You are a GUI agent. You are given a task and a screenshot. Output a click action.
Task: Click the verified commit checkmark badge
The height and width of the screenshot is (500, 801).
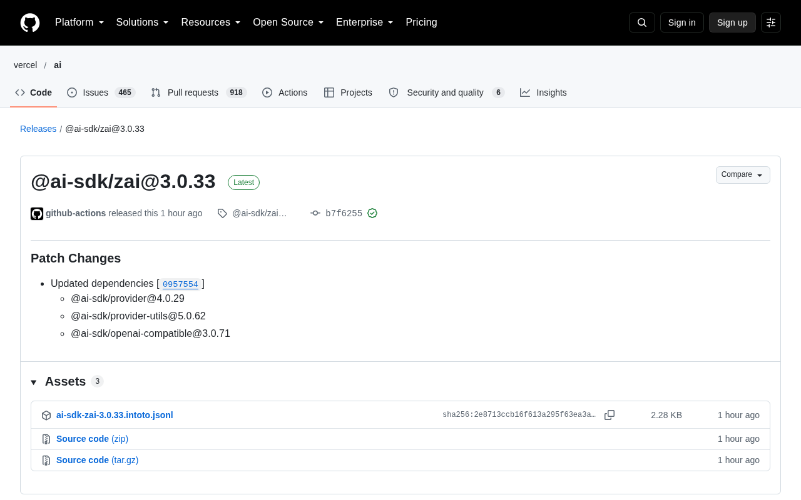[x=372, y=213]
